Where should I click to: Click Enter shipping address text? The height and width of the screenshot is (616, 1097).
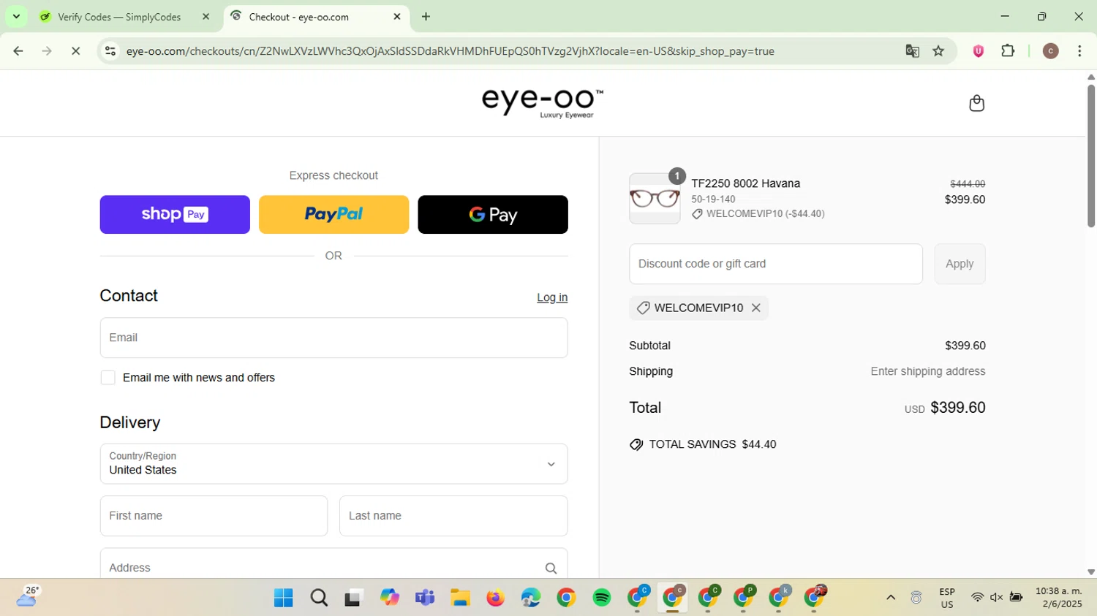(x=928, y=372)
